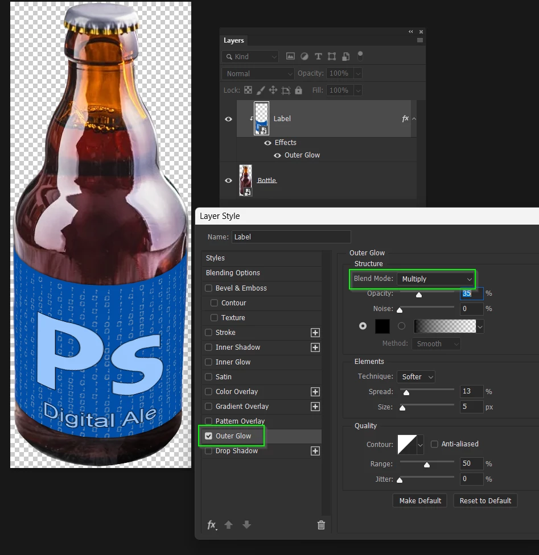Toggle Effects visibility eye
Screen dimensions: 539x555
pos(268,143)
